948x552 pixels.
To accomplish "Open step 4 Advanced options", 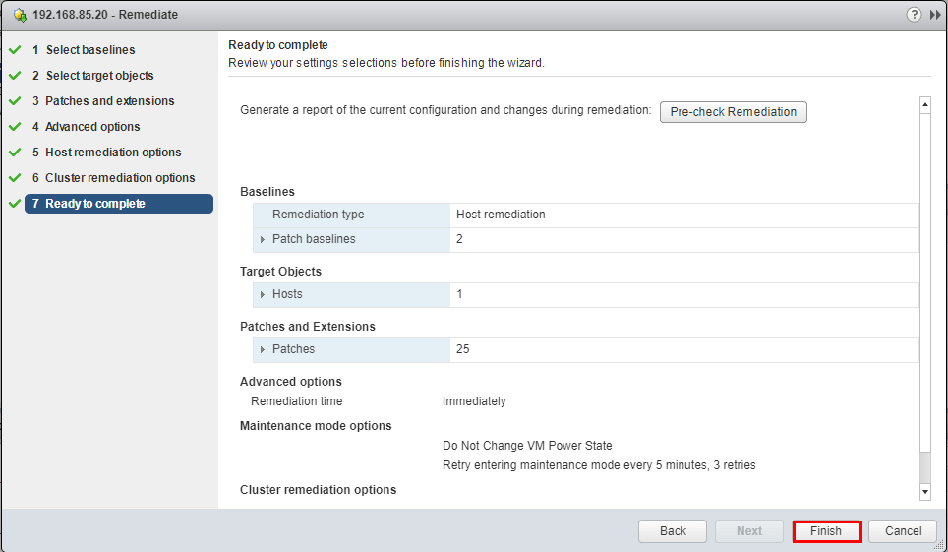I will (92, 127).
